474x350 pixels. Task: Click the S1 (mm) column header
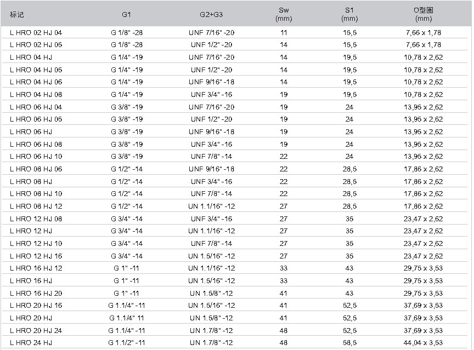[349, 14]
